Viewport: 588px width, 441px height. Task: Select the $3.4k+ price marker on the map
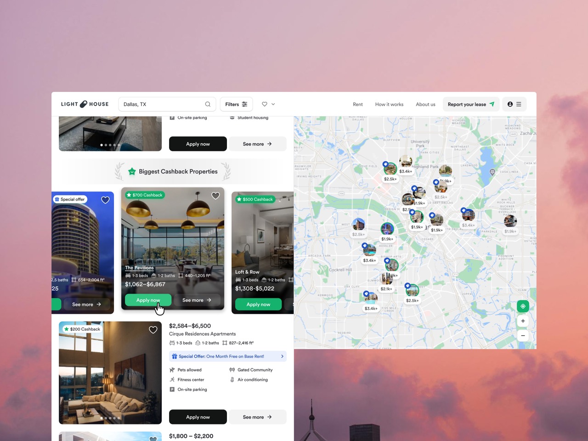(406, 171)
